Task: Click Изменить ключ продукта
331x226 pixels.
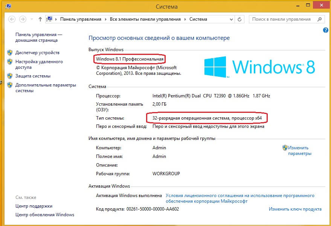Action: (295, 209)
